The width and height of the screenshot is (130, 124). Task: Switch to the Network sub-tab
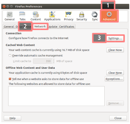point(40,26)
